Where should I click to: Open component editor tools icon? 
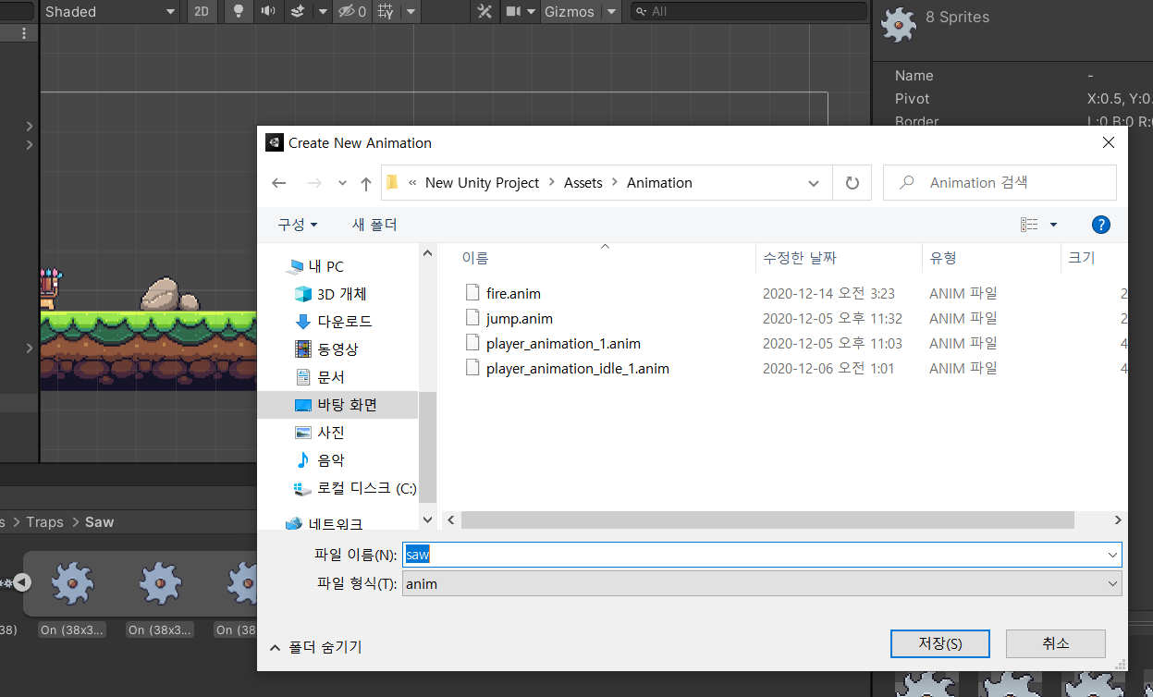(485, 11)
